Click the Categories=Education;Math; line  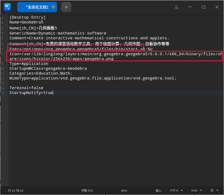[41, 73]
